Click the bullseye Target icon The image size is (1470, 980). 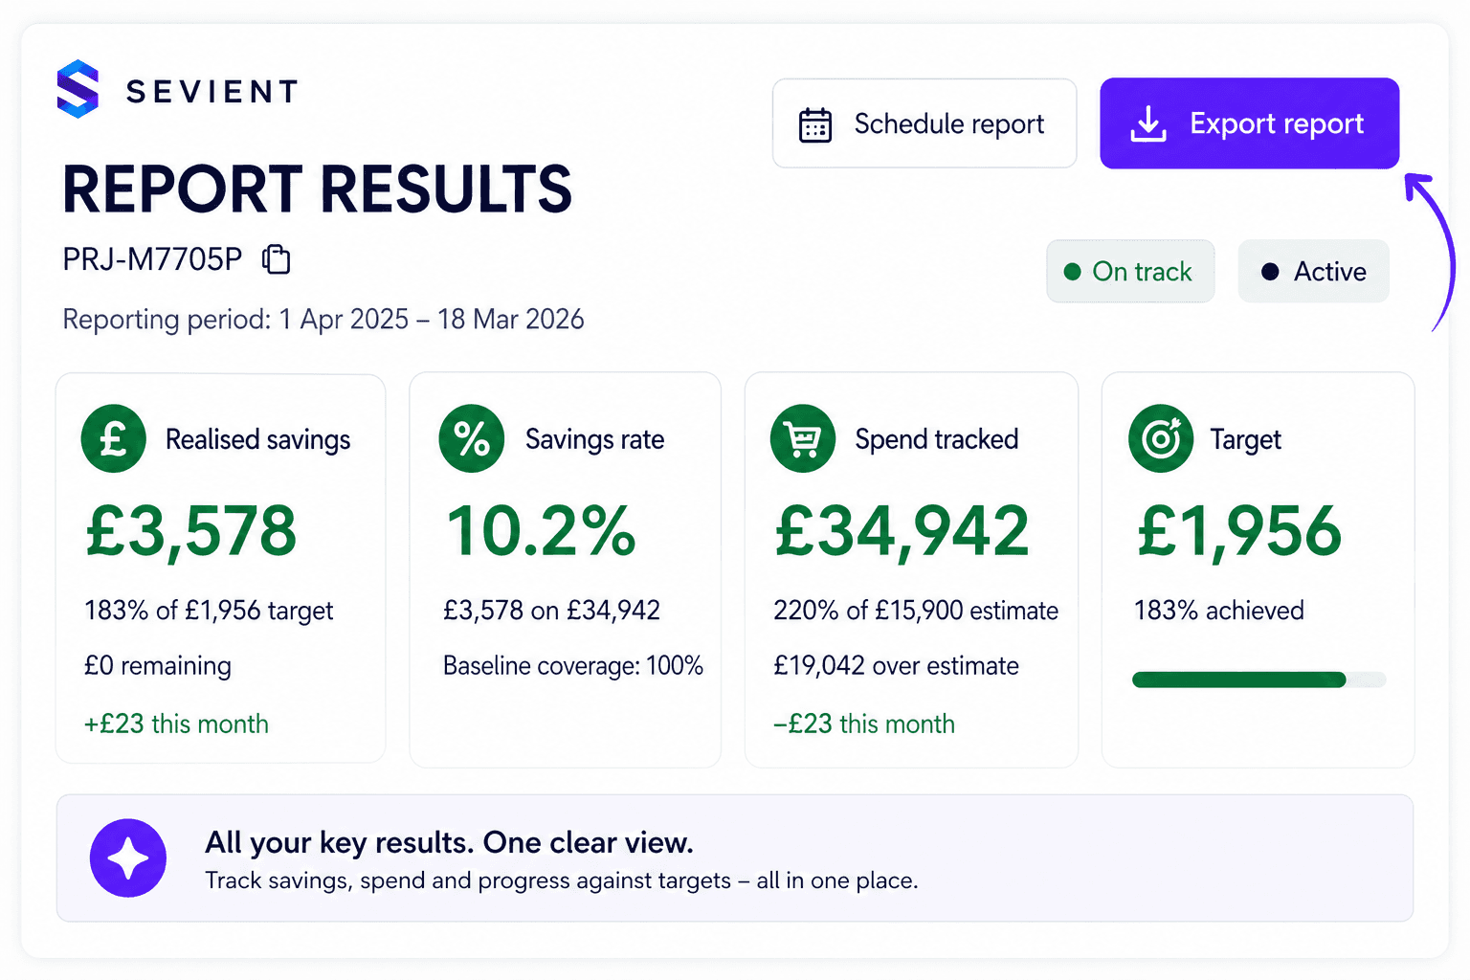pyautogui.click(x=1161, y=439)
